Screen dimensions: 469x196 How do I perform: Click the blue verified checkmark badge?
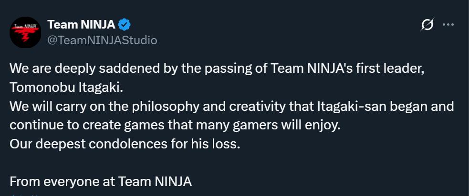point(125,25)
